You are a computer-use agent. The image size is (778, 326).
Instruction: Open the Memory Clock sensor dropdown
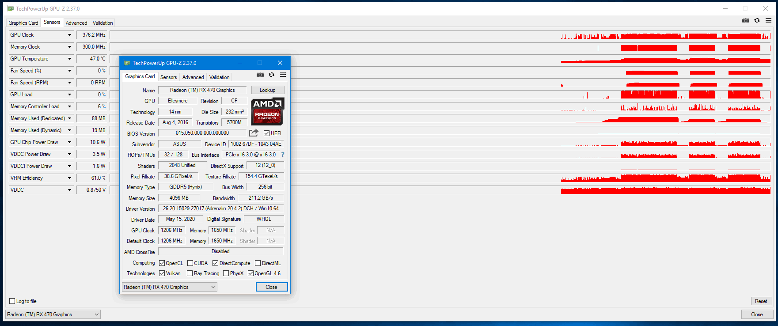click(69, 47)
